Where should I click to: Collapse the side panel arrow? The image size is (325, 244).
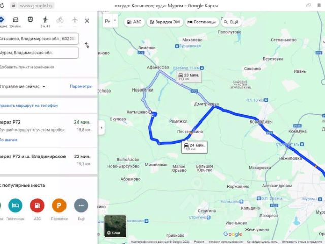point(101,128)
